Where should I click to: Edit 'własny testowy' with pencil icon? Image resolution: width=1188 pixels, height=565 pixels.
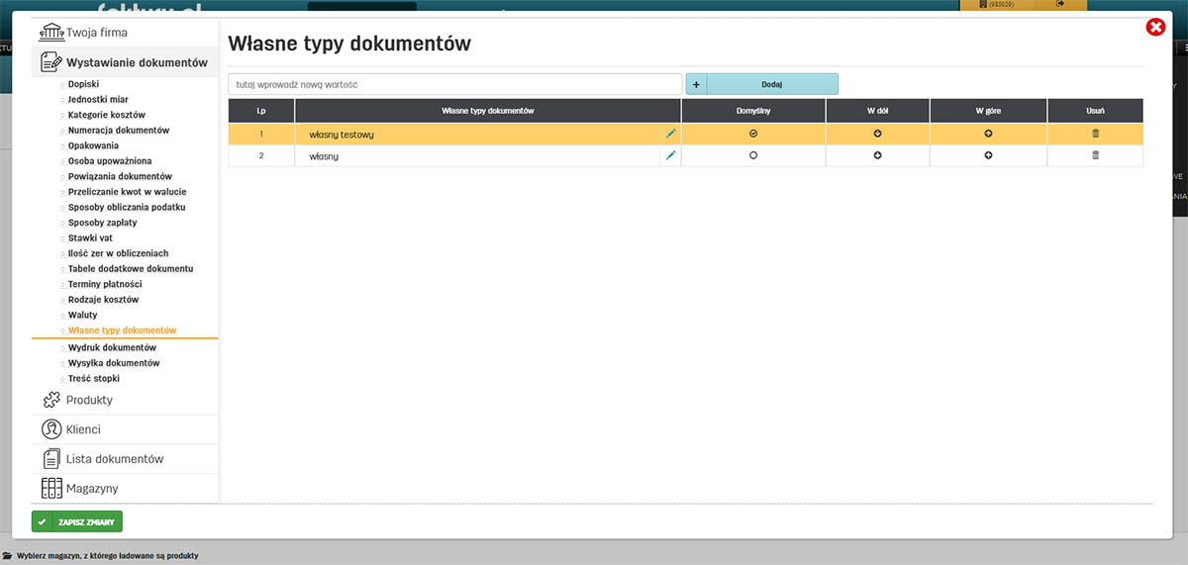pos(671,134)
